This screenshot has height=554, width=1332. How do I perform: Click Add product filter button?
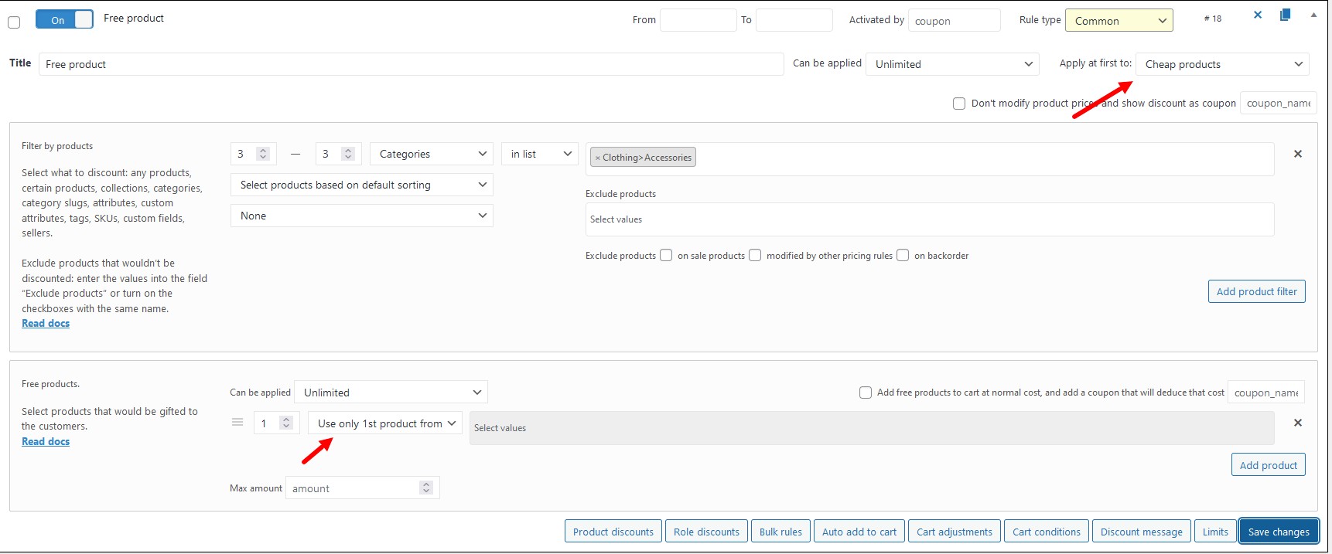coord(1257,291)
